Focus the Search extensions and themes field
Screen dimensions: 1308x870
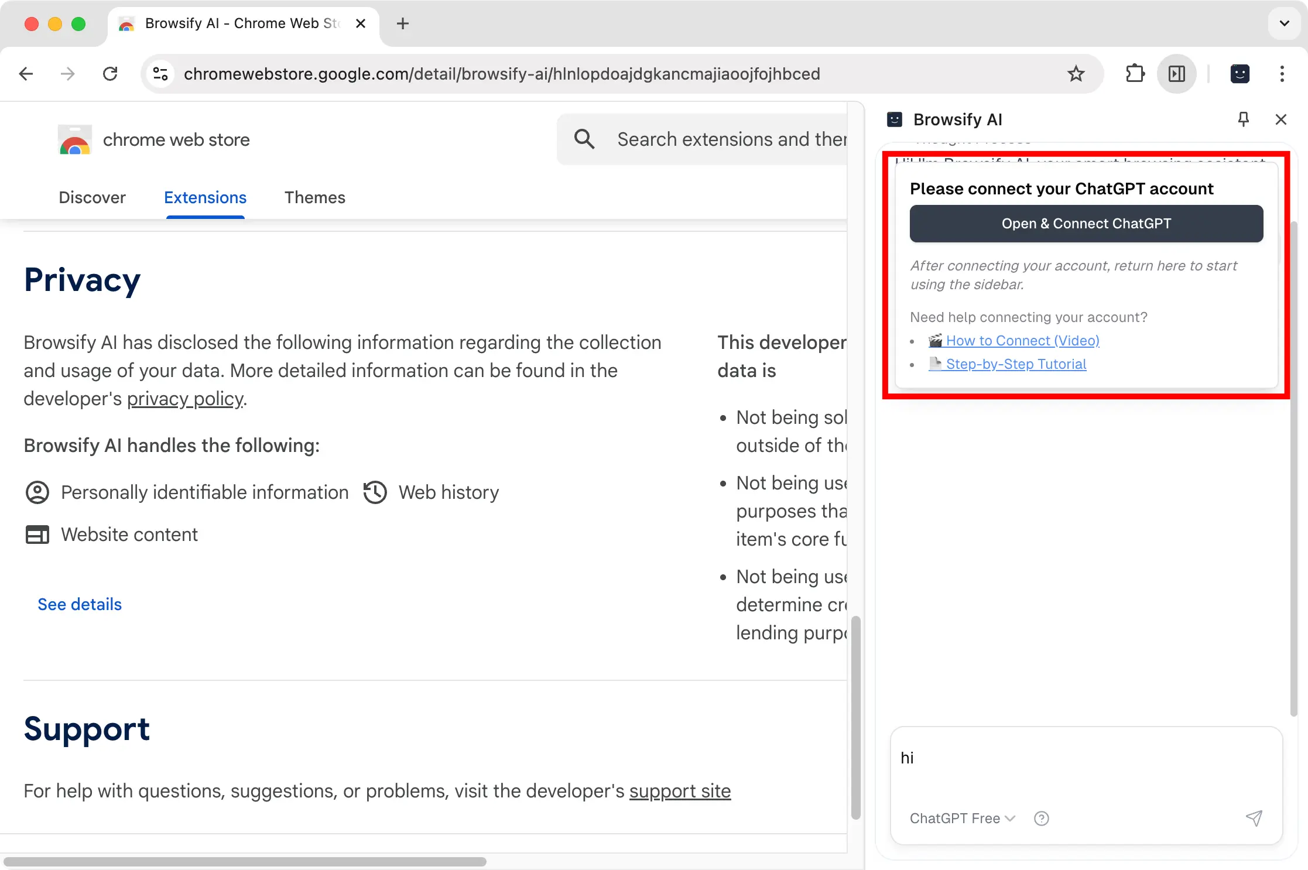(702, 139)
